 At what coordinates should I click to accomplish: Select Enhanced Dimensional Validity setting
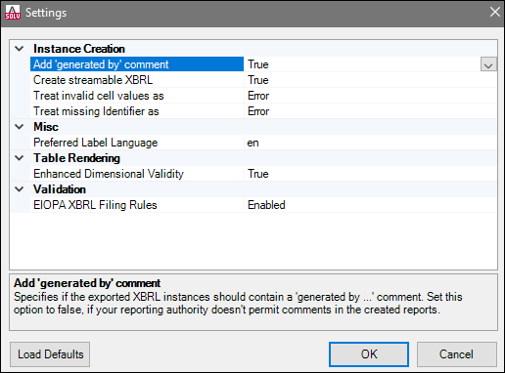pyautogui.click(x=137, y=174)
